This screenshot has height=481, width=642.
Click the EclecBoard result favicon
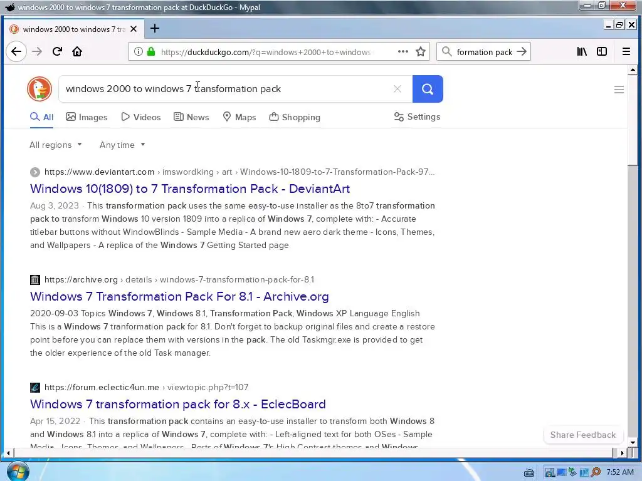(35, 387)
